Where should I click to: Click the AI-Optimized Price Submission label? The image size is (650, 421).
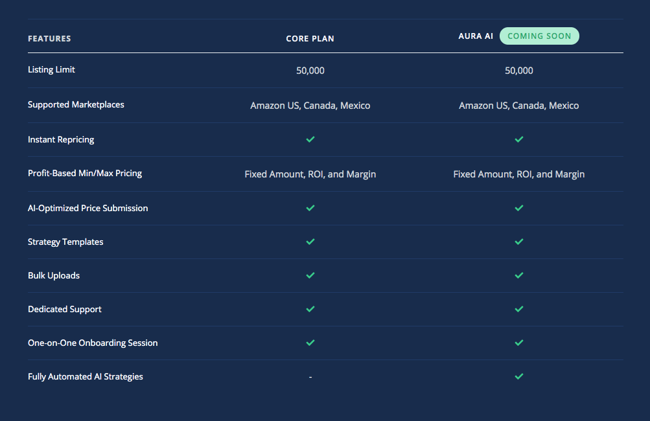coord(88,208)
